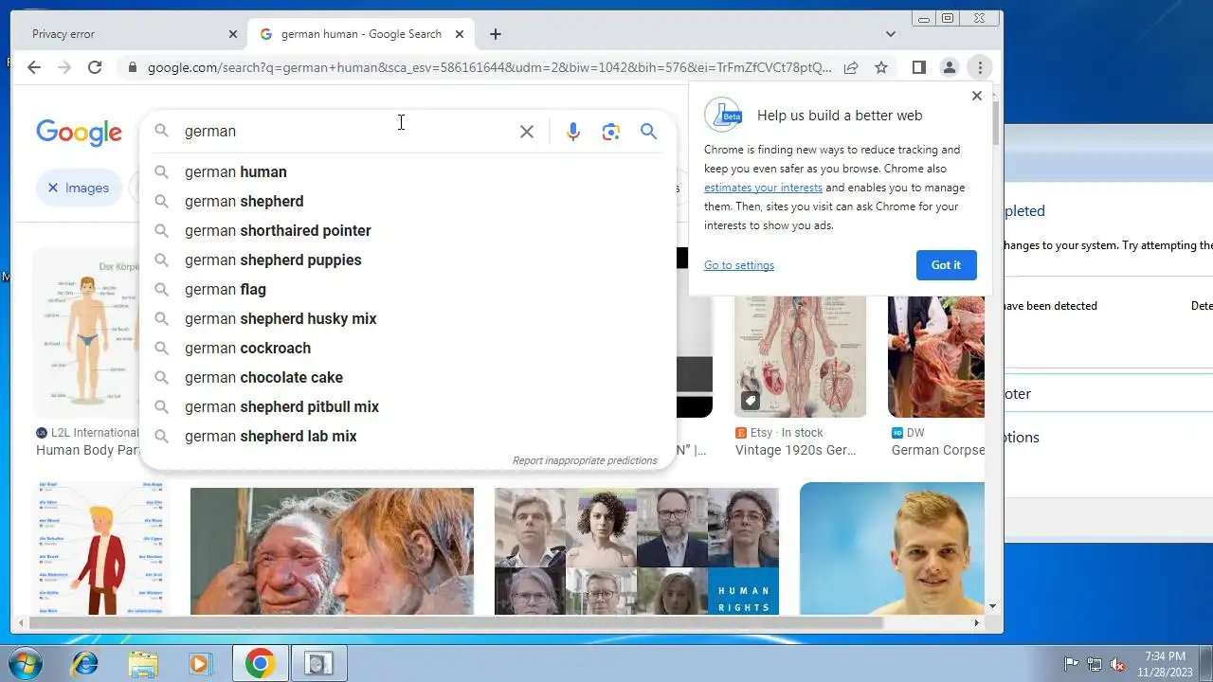This screenshot has width=1213, height=682.
Task: Select the 'german chocolate cake' suggestion
Action: point(407,377)
